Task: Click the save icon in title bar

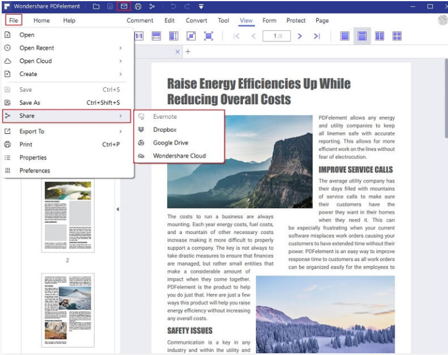Action: [110, 6]
